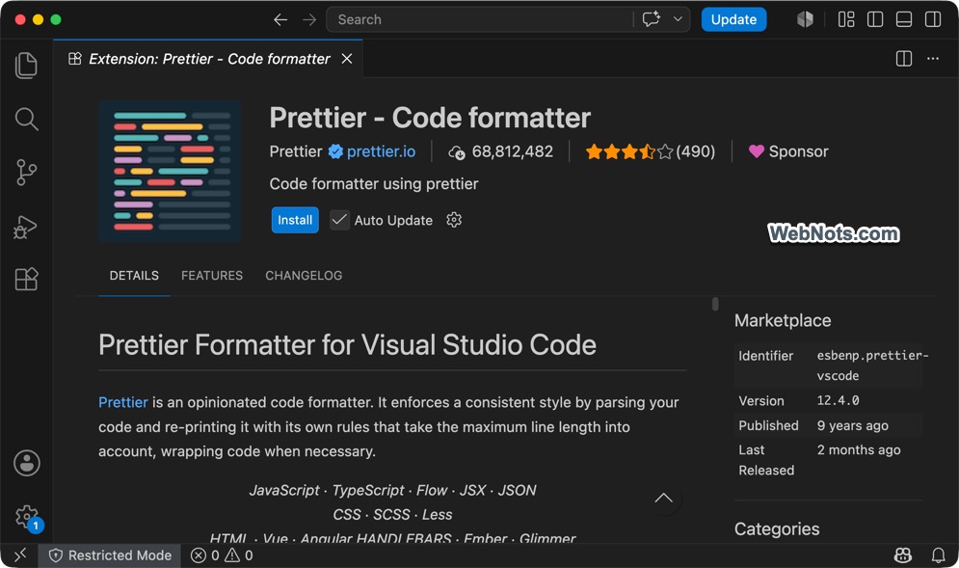Open the prettier.io publisher link
Image resolution: width=959 pixels, height=568 pixels.
[381, 151]
